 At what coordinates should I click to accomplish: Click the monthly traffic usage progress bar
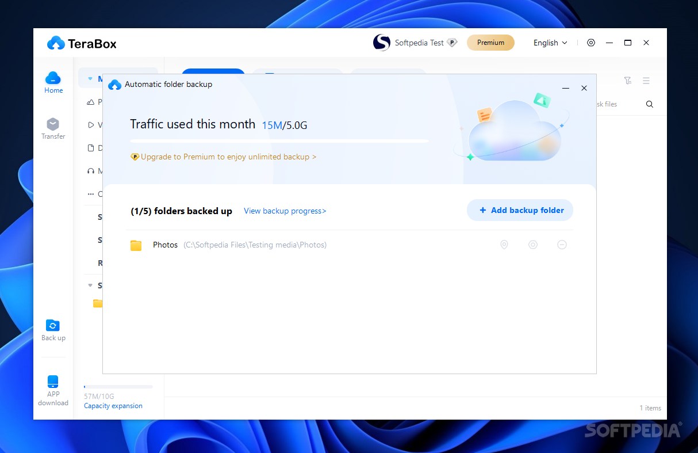point(279,140)
